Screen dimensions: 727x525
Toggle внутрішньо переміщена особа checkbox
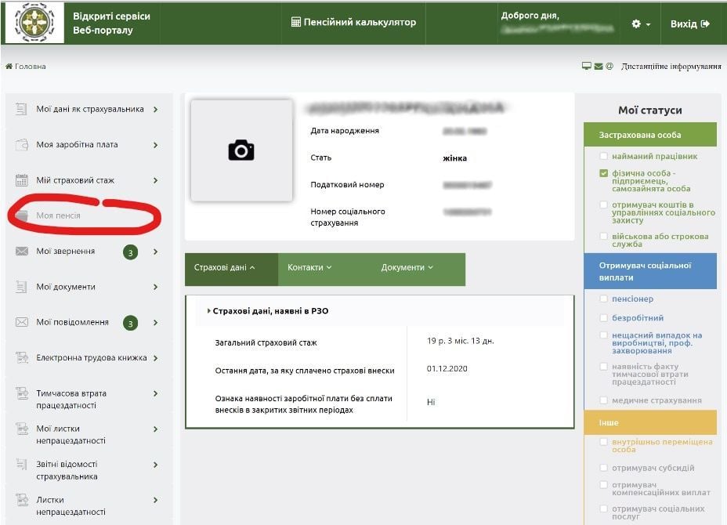click(603, 441)
